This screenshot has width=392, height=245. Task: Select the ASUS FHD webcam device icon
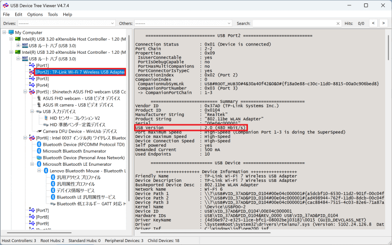point(39,98)
